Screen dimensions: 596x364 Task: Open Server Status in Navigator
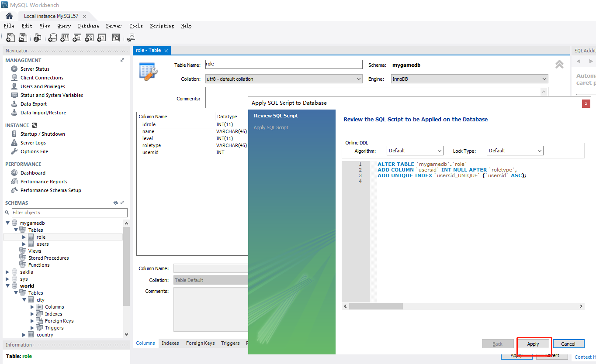pyautogui.click(x=35, y=69)
